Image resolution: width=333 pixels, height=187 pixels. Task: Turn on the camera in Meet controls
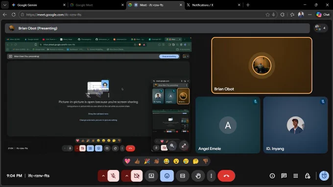click(137, 176)
